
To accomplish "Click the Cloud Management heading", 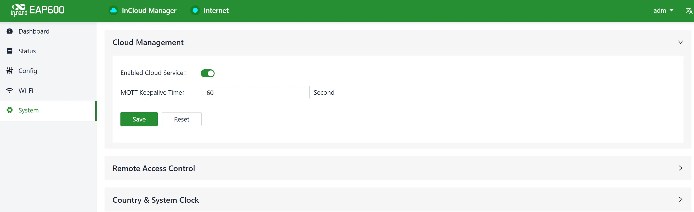I will pos(148,43).
